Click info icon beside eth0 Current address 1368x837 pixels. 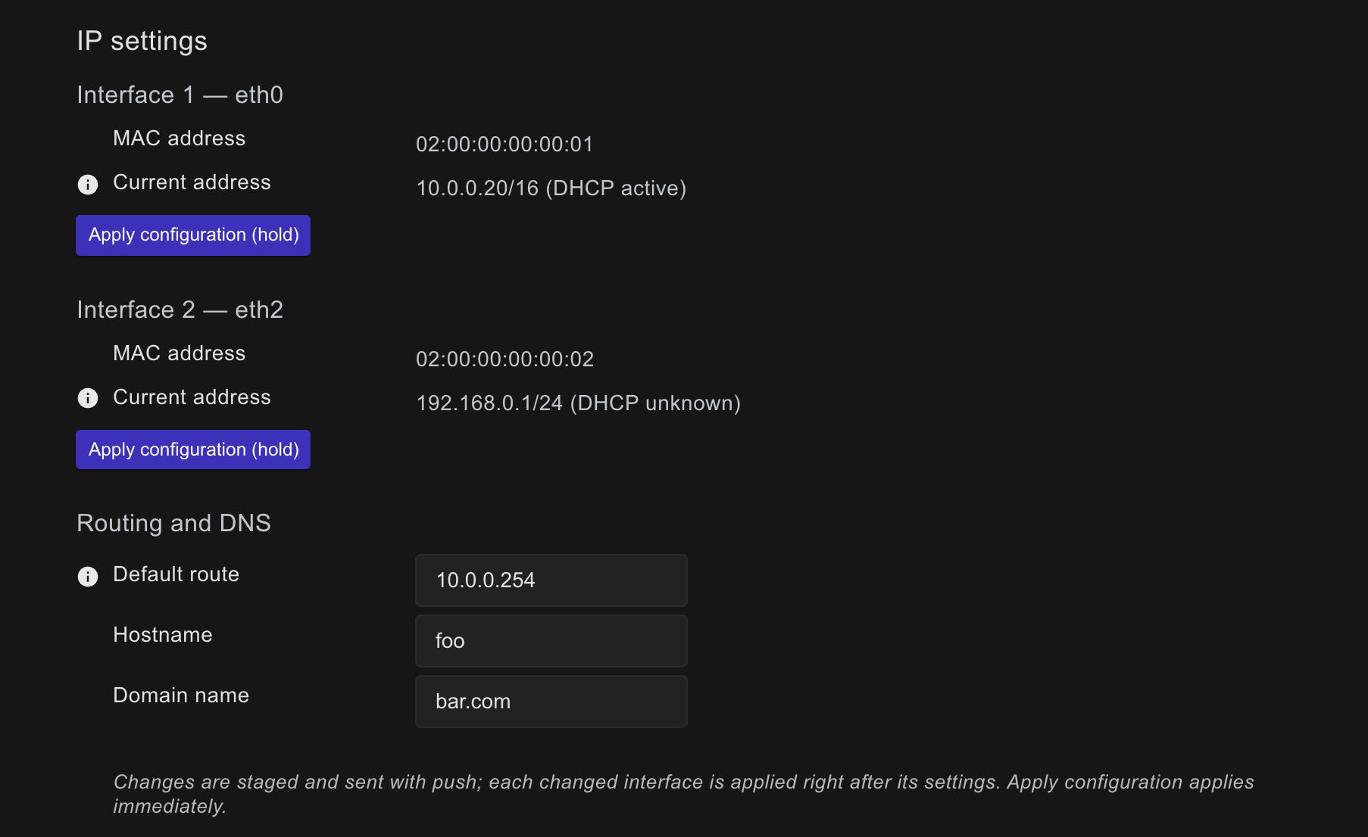pyautogui.click(x=88, y=185)
